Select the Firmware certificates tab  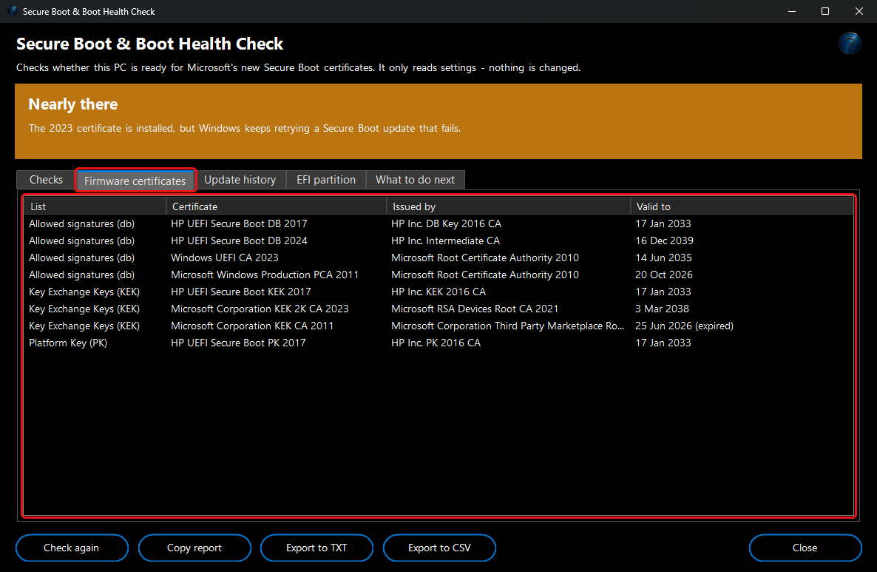[x=135, y=181]
